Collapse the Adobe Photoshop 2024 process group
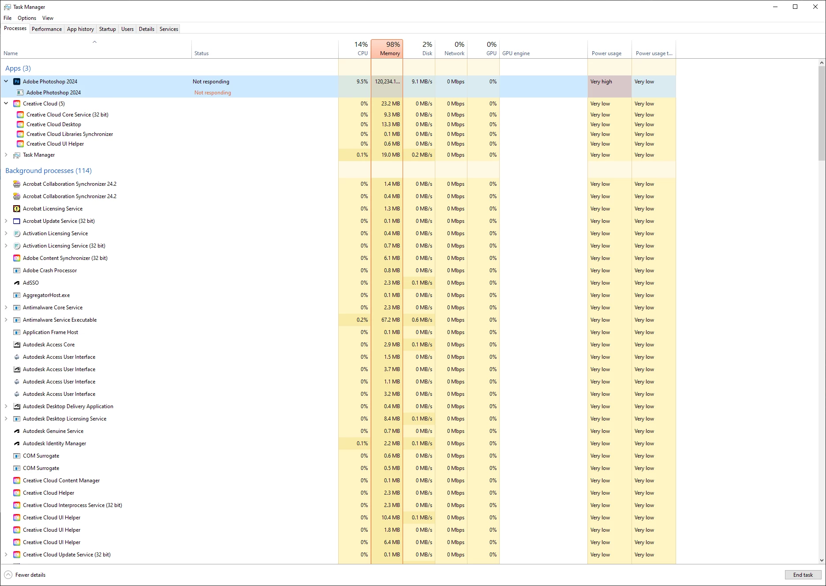This screenshot has height=586, width=826. coord(6,82)
